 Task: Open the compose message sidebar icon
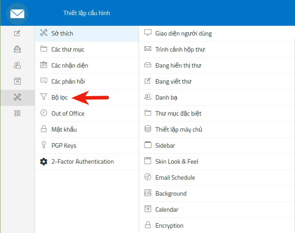[17, 33]
